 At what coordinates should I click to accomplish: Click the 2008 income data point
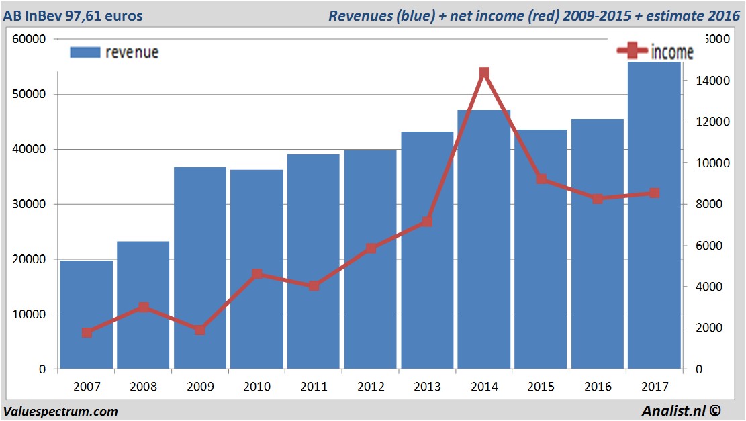(x=144, y=308)
